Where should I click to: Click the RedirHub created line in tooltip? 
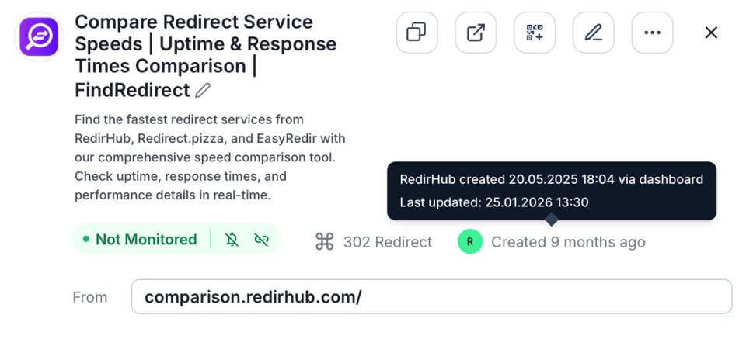point(552,179)
